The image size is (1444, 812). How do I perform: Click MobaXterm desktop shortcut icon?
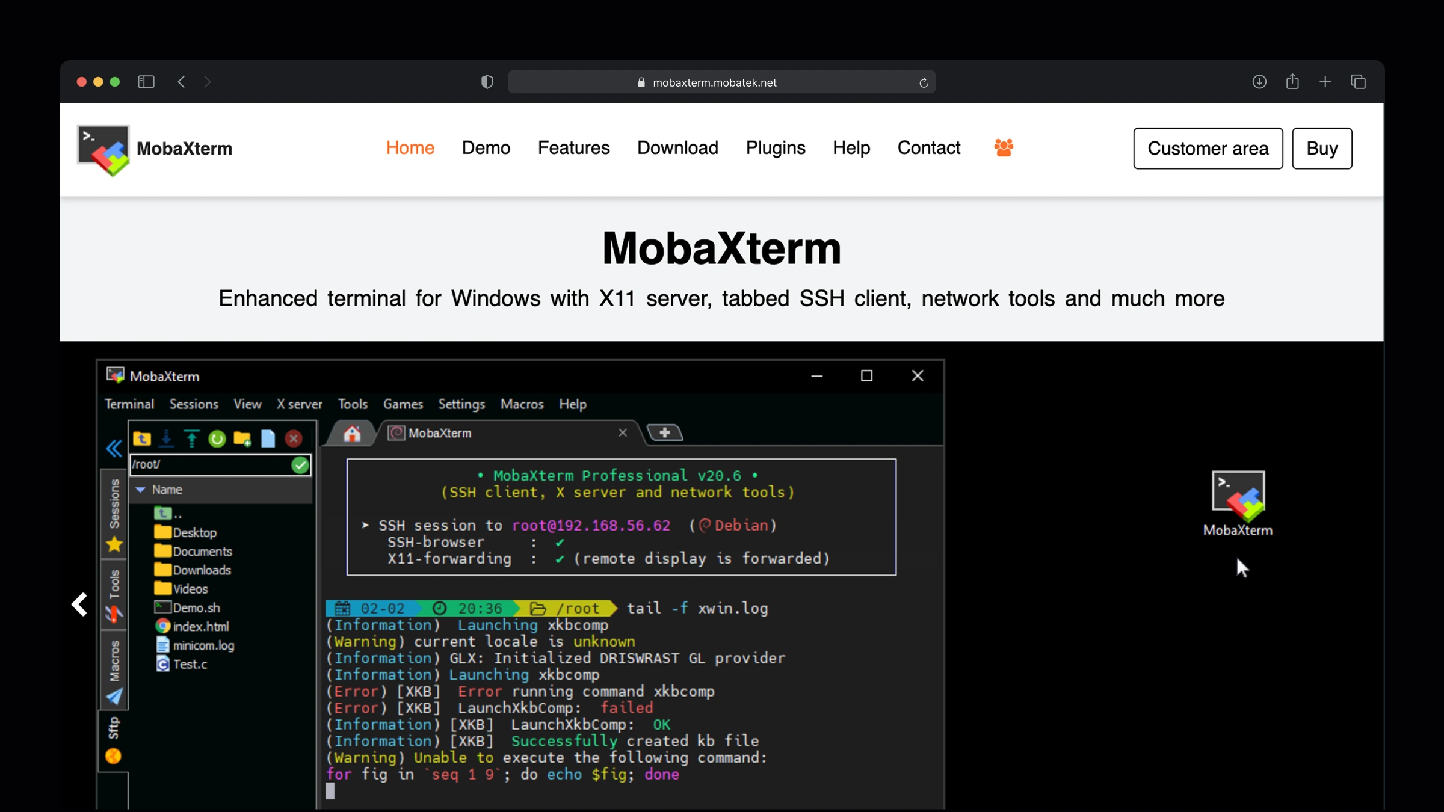tap(1238, 503)
